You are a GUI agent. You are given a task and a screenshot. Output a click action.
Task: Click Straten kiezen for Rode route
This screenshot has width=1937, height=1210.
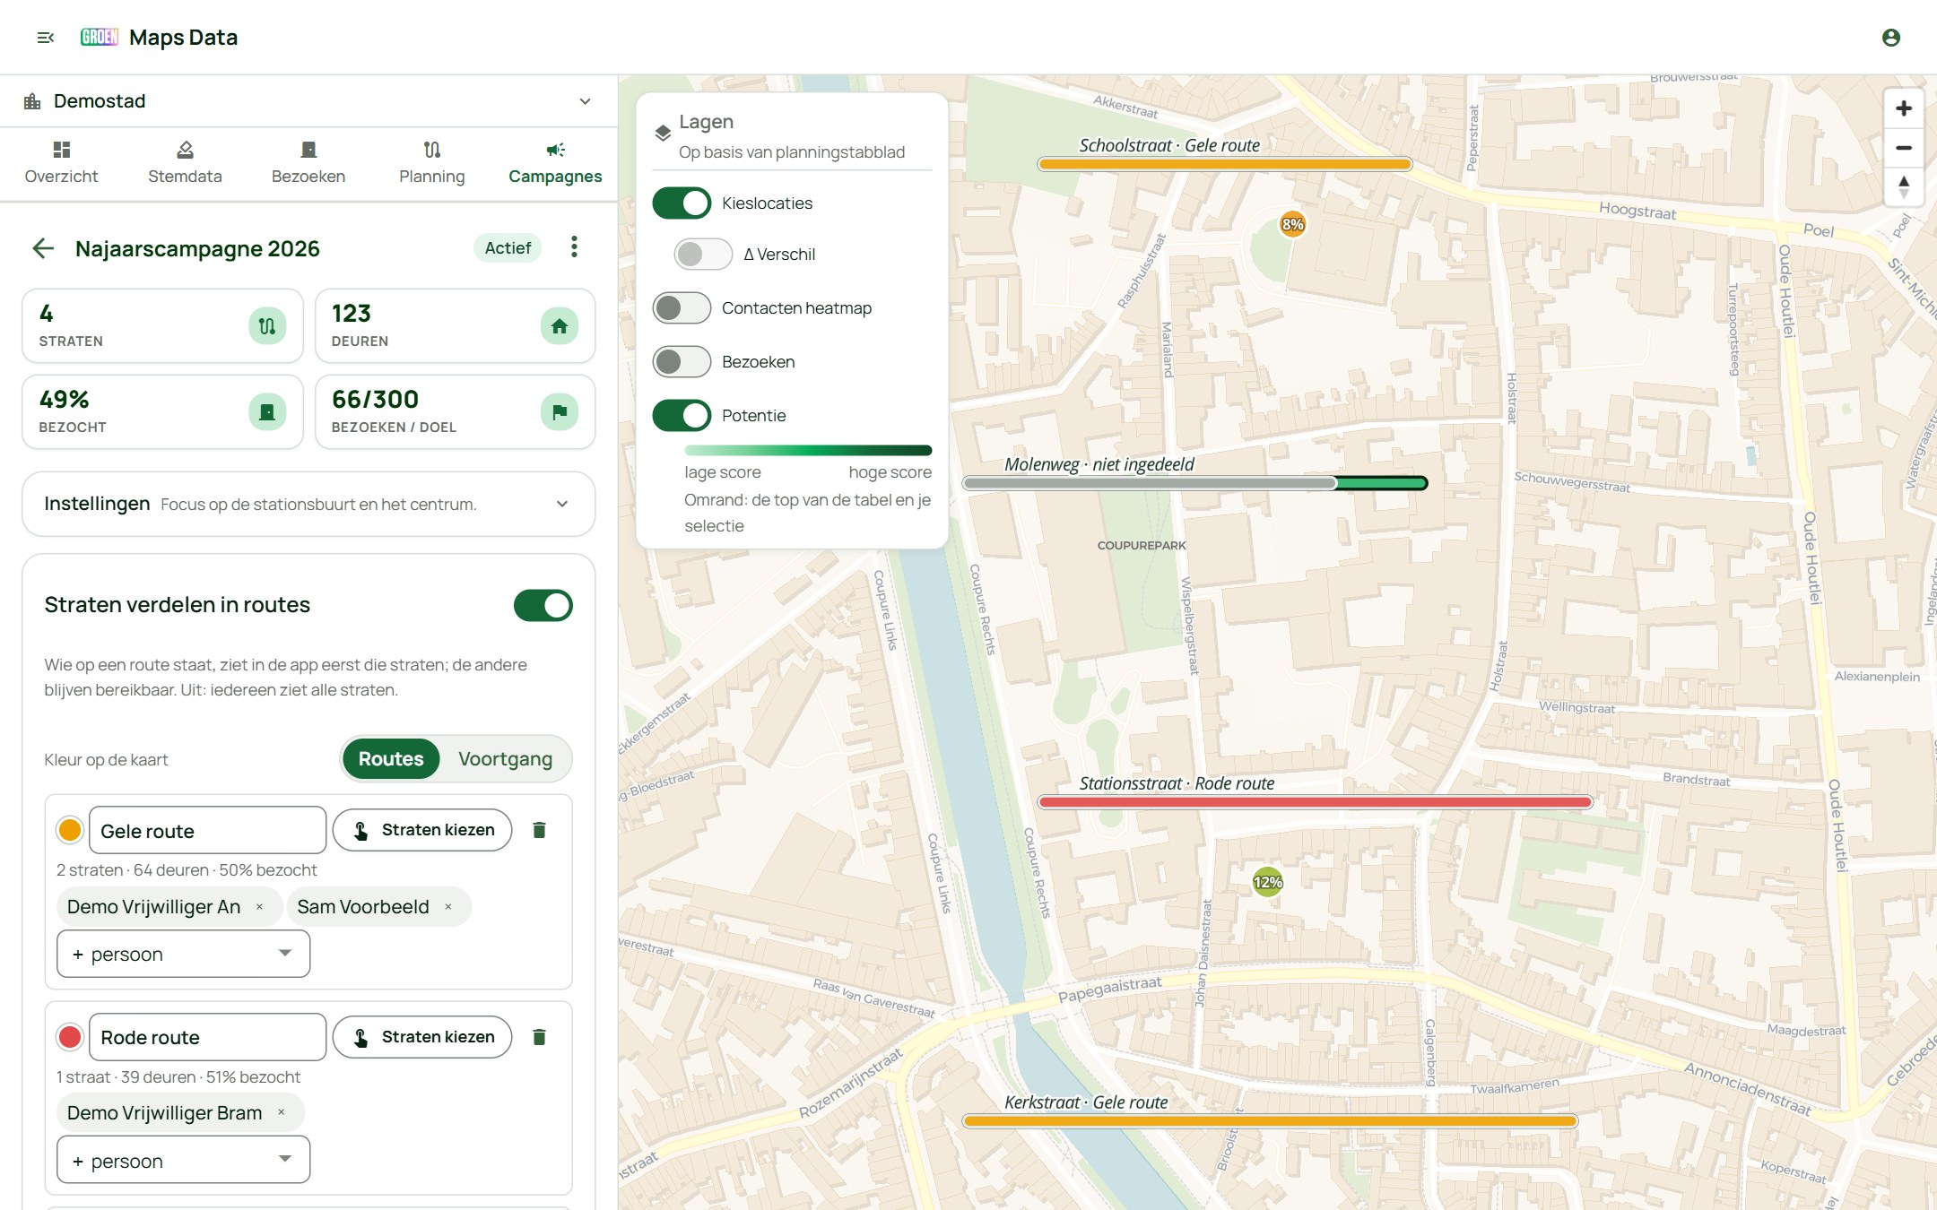pyautogui.click(x=422, y=1037)
